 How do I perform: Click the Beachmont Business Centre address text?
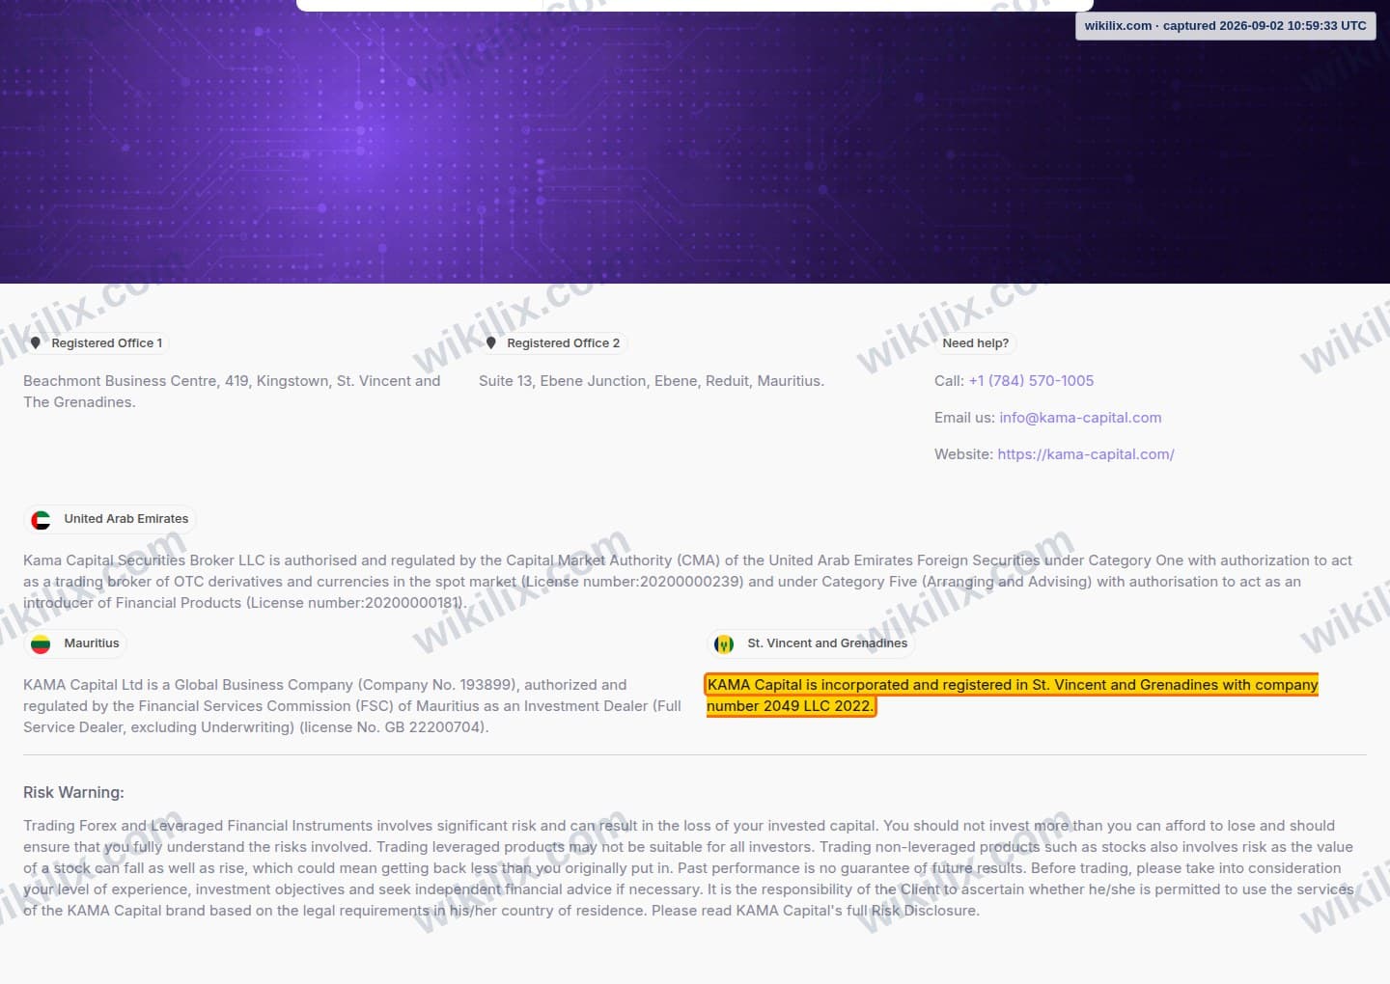[232, 392]
